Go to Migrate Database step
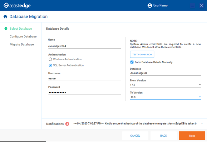The height and width of the screenshot is (142, 207). [x=22, y=44]
